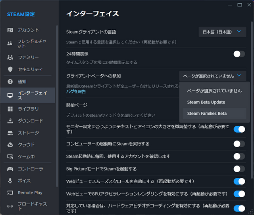Viewport: 254px width, 215px height.
Task: Turn on Big Pictureモード startup toggle
Action: pos(239,169)
